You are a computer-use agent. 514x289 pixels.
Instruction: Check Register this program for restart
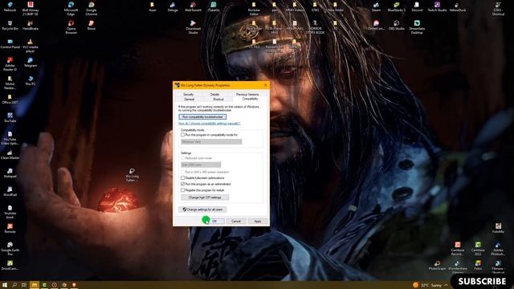182,190
